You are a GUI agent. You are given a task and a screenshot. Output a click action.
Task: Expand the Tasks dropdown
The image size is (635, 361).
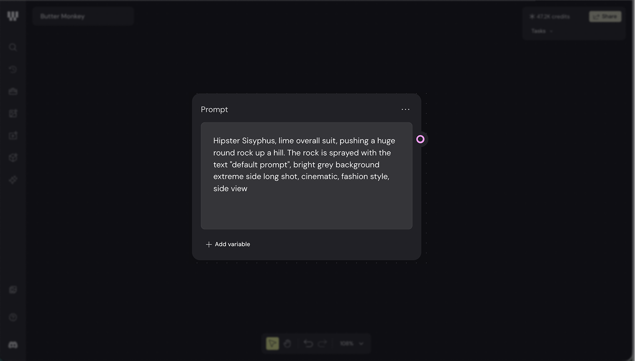pos(542,31)
